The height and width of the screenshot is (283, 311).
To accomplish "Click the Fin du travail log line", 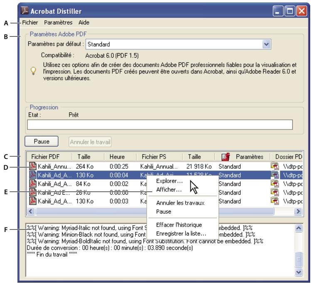I will click(x=52, y=254).
